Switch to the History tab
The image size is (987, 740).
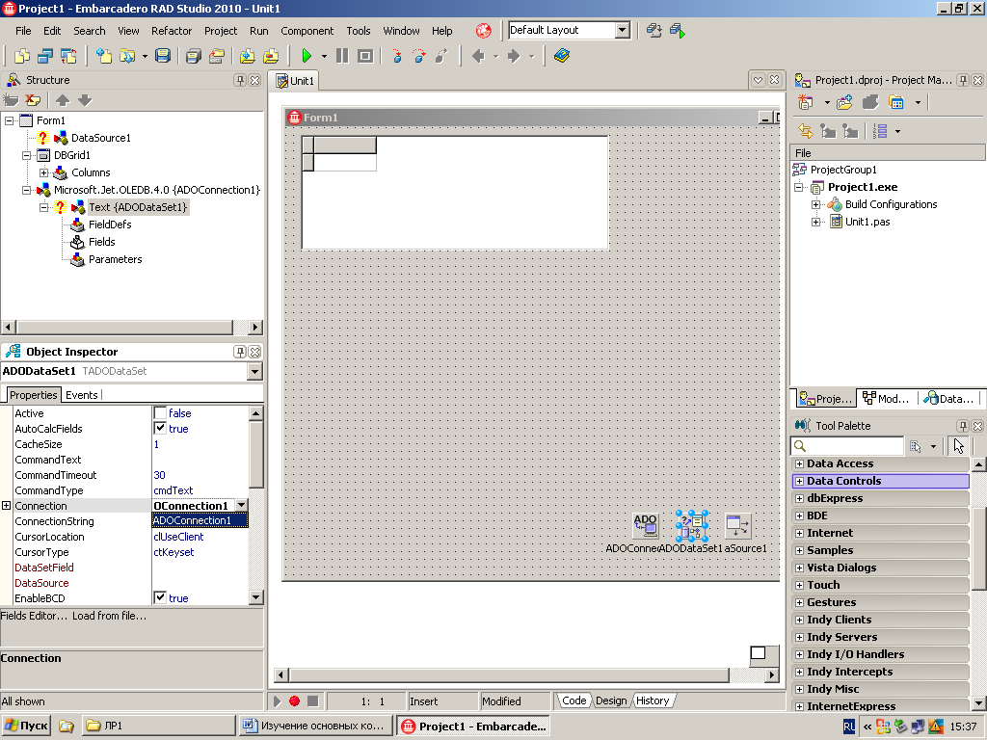653,700
